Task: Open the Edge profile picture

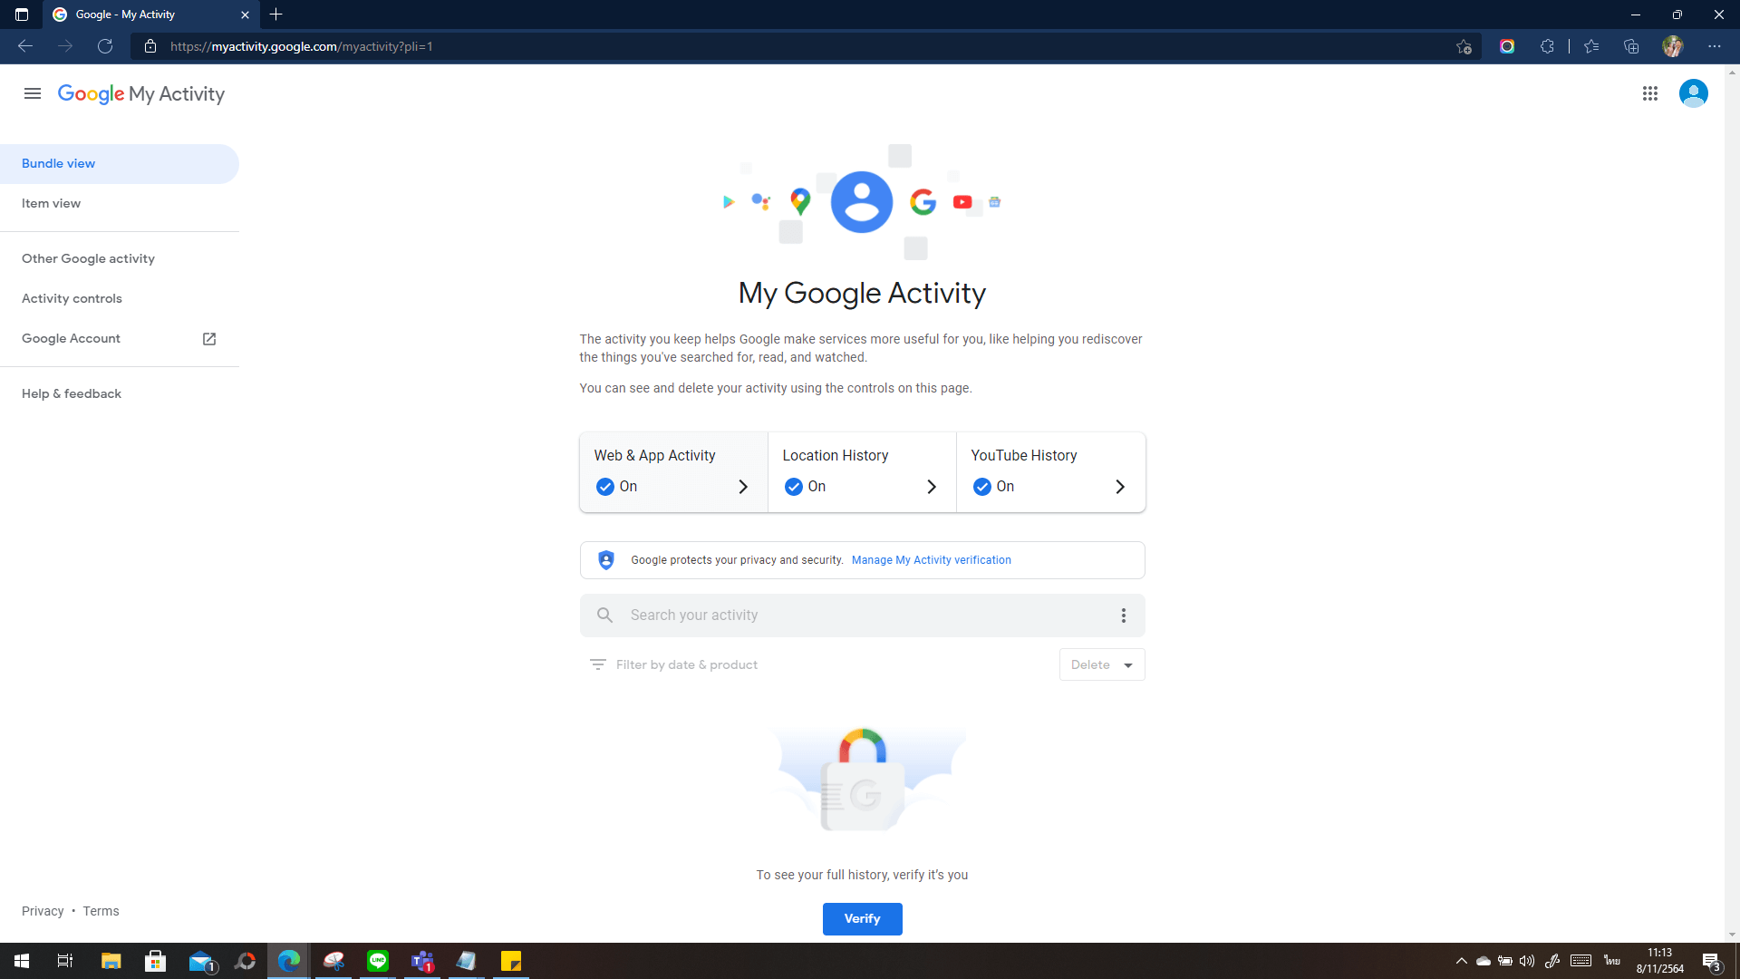Action: [x=1672, y=46]
